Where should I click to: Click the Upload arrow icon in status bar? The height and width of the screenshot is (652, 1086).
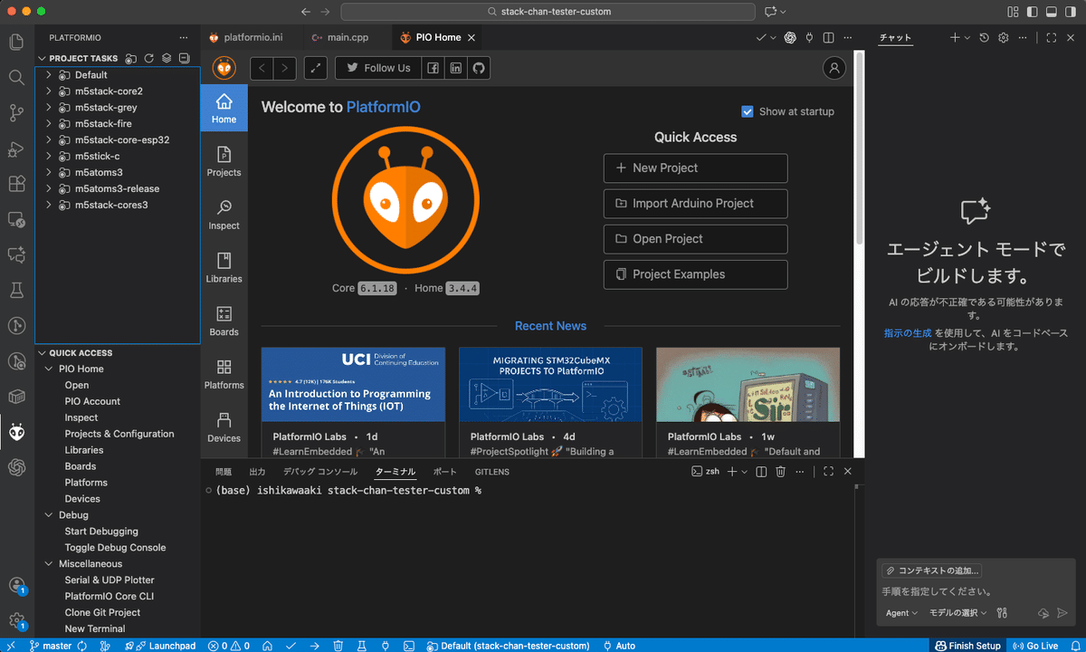click(x=314, y=645)
